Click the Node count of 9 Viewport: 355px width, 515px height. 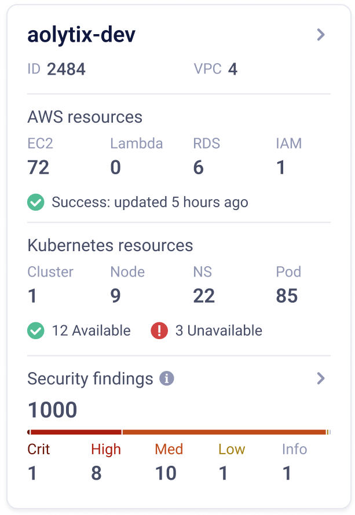click(116, 296)
